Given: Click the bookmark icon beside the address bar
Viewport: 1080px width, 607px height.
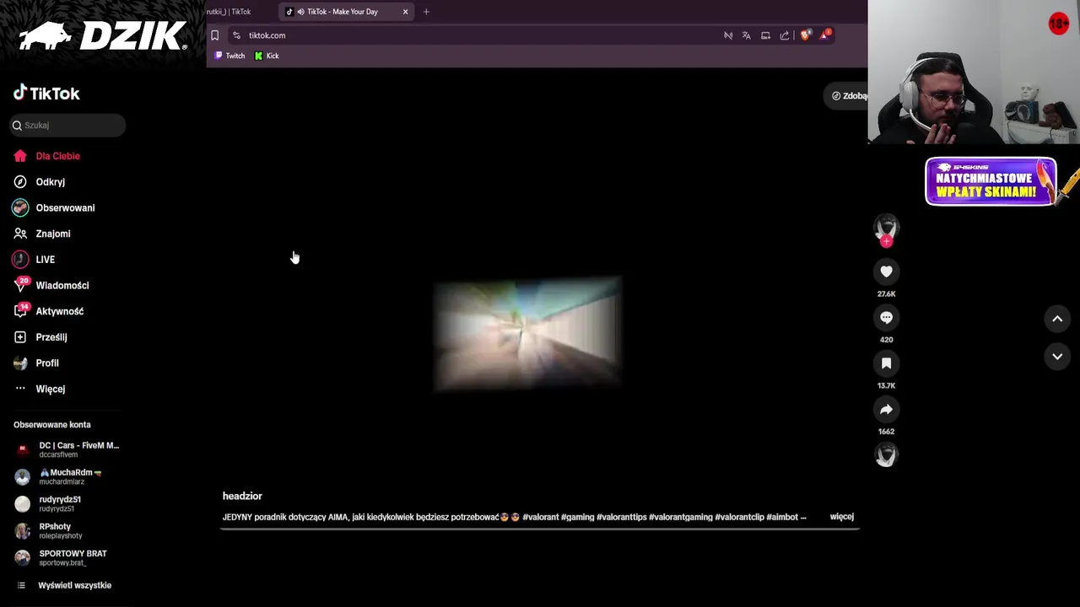Looking at the screenshot, I should (x=214, y=35).
